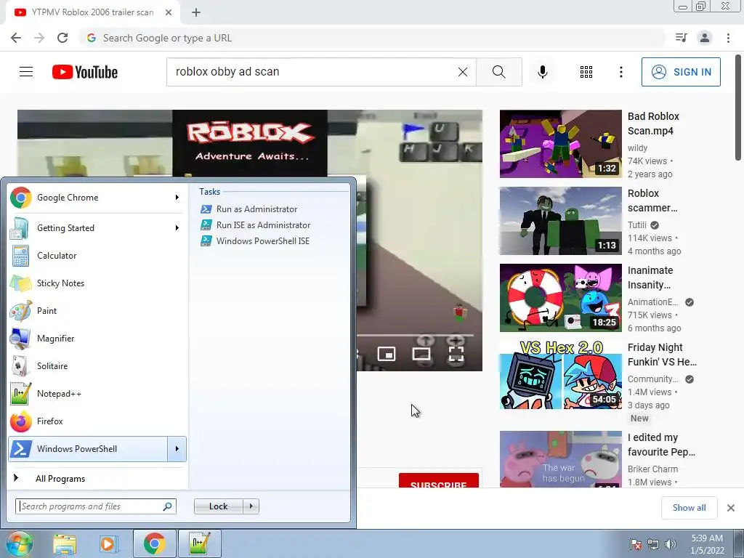Open YouTube settings three-dot menu

click(621, 72)
